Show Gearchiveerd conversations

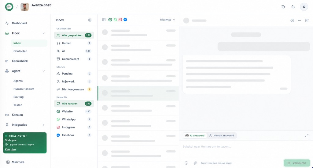click(74, 59)
